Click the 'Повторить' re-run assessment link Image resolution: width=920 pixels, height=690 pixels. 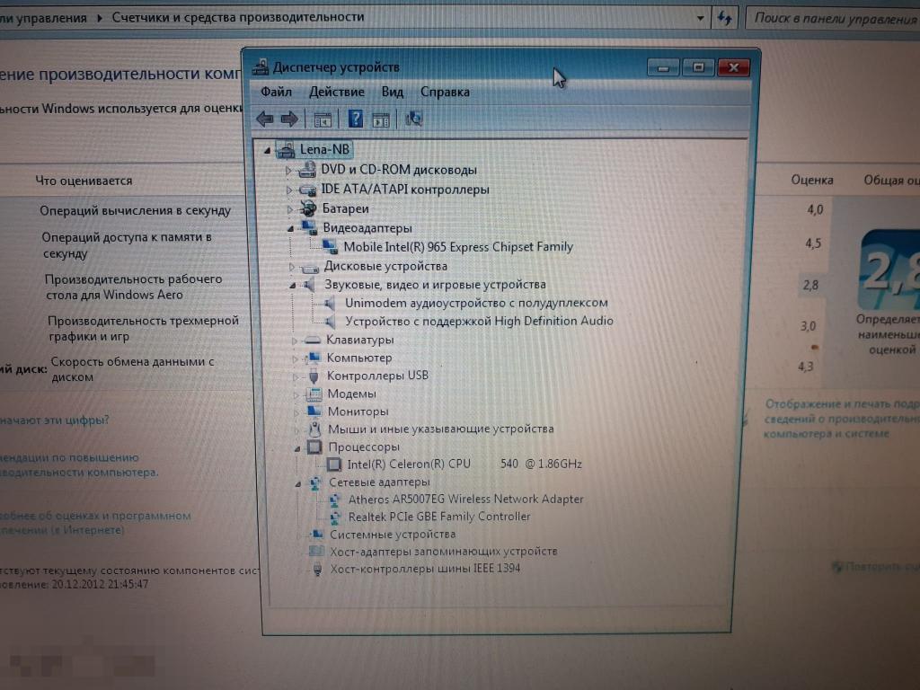[876, 567]
